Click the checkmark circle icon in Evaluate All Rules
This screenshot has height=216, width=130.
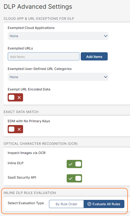tap(89, 204)
